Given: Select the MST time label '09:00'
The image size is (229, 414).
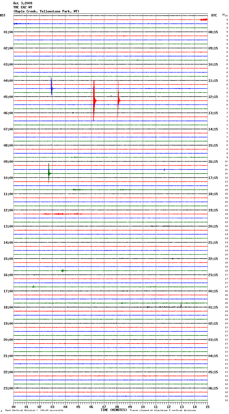Looking at the screenshot, I should [8, 162].
